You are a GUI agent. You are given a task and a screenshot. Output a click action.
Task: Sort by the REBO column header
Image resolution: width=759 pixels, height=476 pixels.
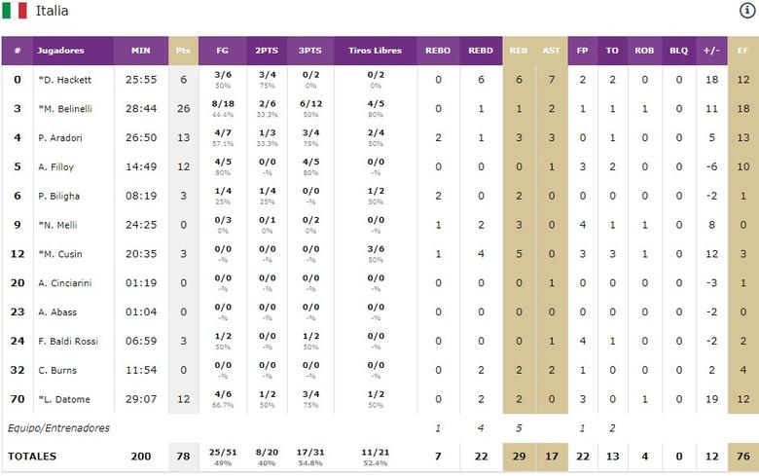438,51
